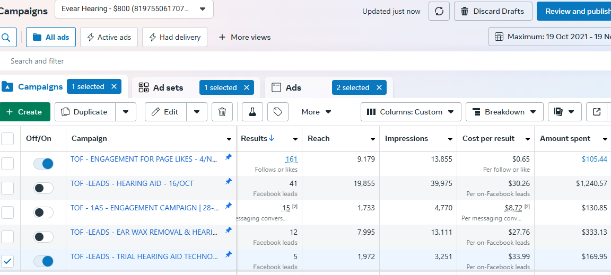Image resolution: width=611 pixels, height=275 pixels.
Task: Open the Duplicate options arrow
Action: click(x=126, y=112)
